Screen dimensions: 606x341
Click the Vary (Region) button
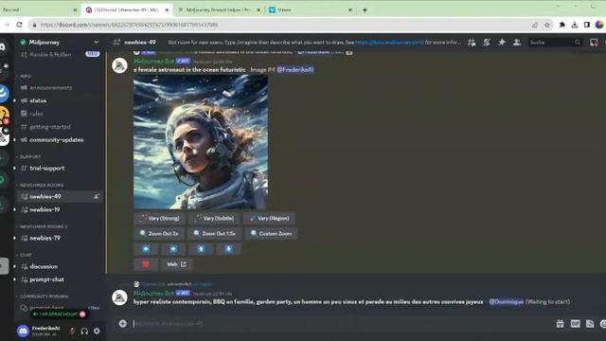coord(269,219)
